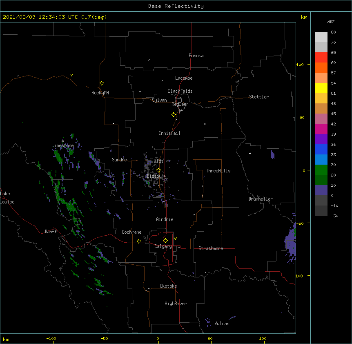This screenshot has height=344, width=352.
Task: Click the yellow V marker northwest of RockyMH
Action: (71, 75)
